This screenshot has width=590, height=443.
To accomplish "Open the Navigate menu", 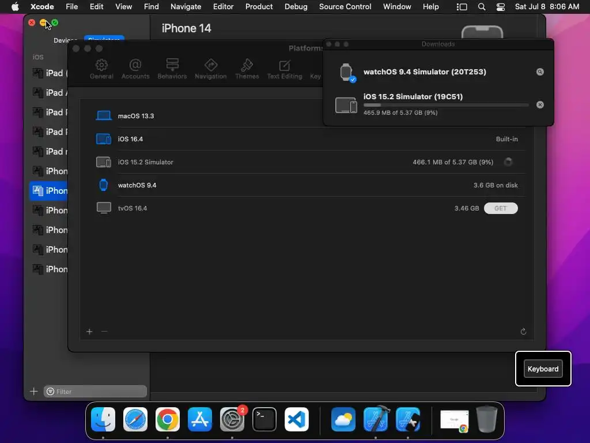I will pyautogui.click(x=186, y=6).
